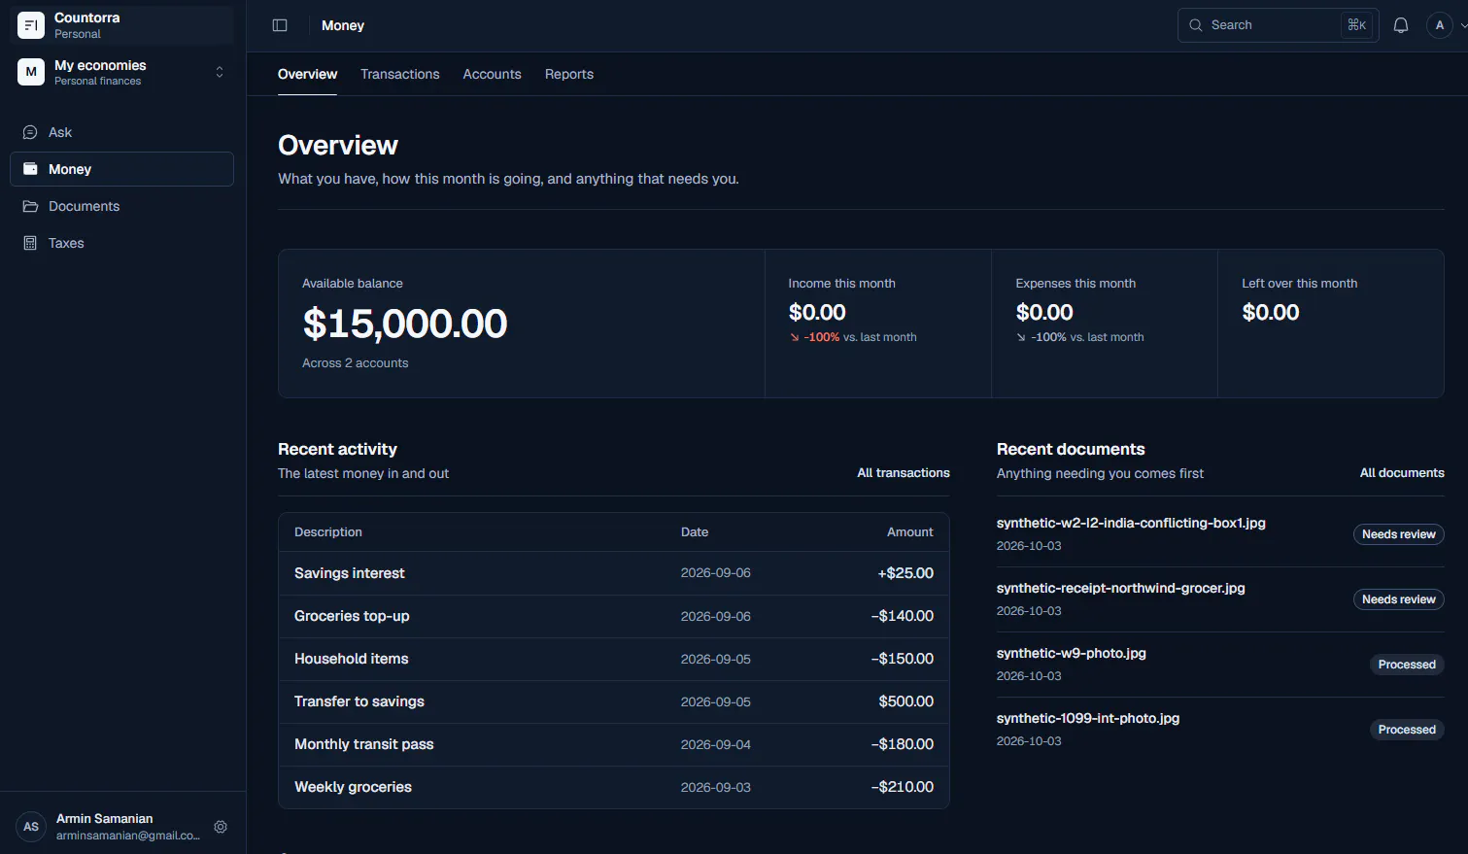Viewport: 1468px width, 854px height.
Task: Click the Documents folder icon in sidebar
Action: [x=30, y=206]
